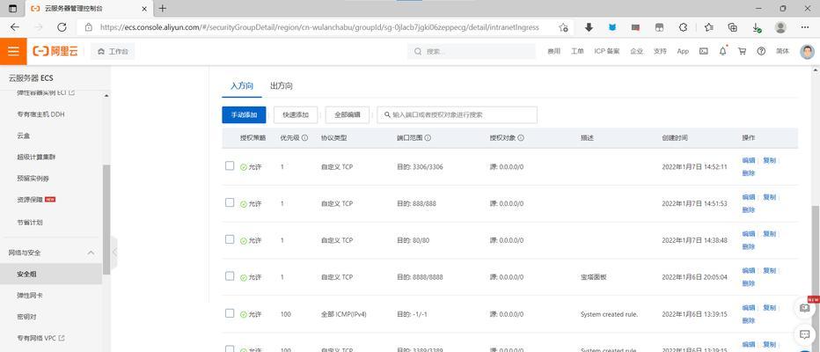Show the 授权对象 info tooltip
The height and width of the screenshot is (352, 820).
[521, 138]
